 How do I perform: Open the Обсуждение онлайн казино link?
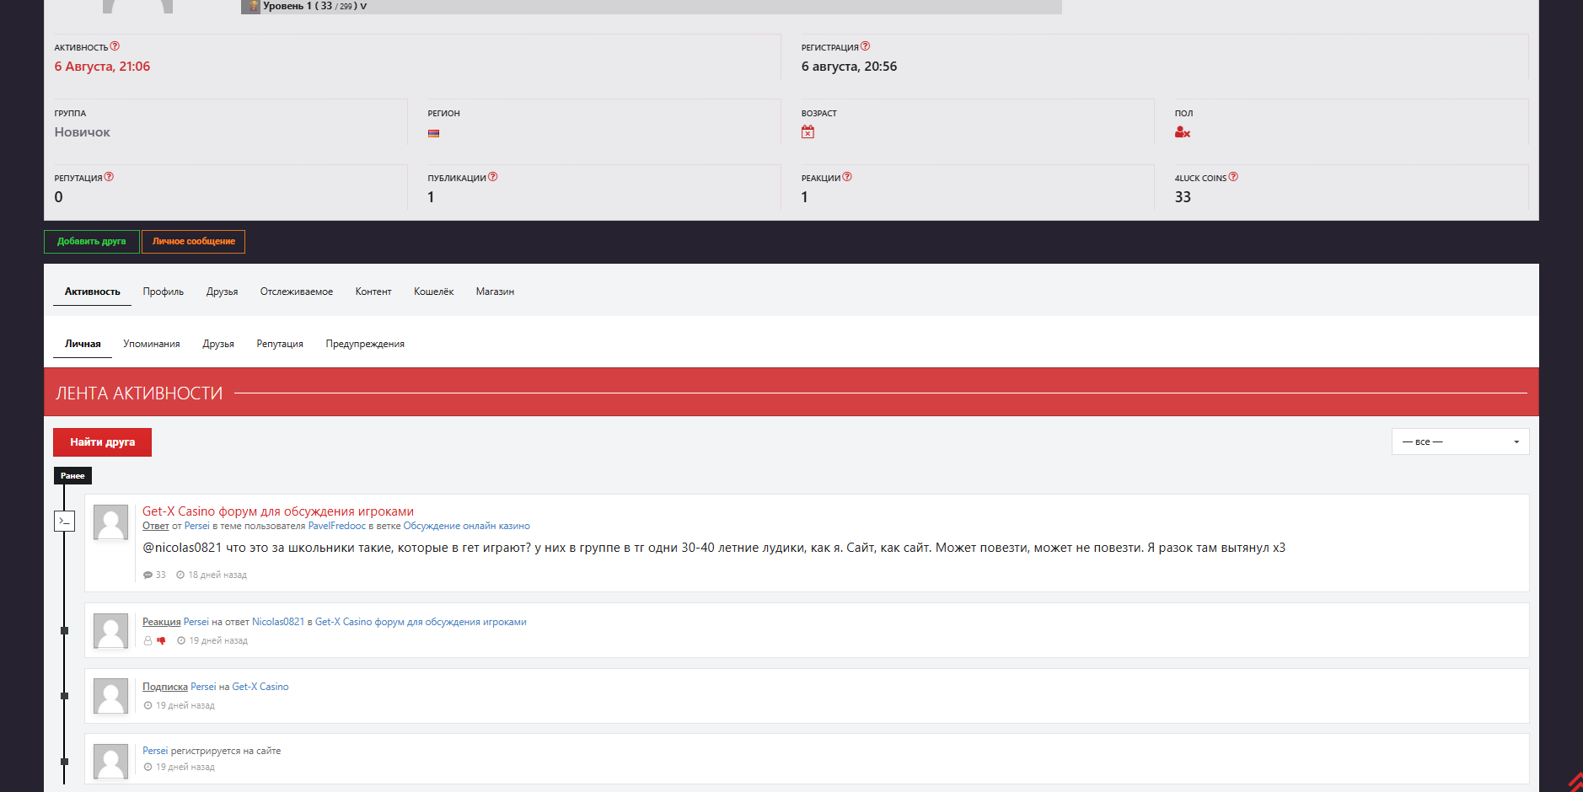pos(466,526)
